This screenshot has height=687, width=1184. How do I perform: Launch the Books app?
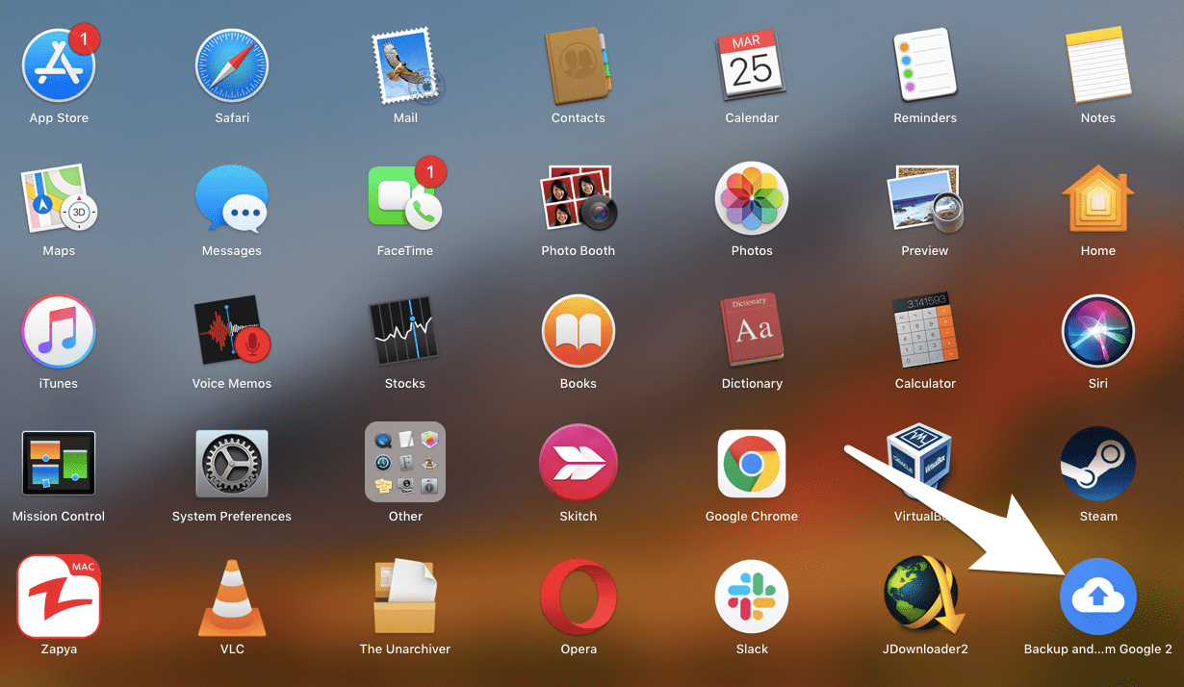click(579, 330)
